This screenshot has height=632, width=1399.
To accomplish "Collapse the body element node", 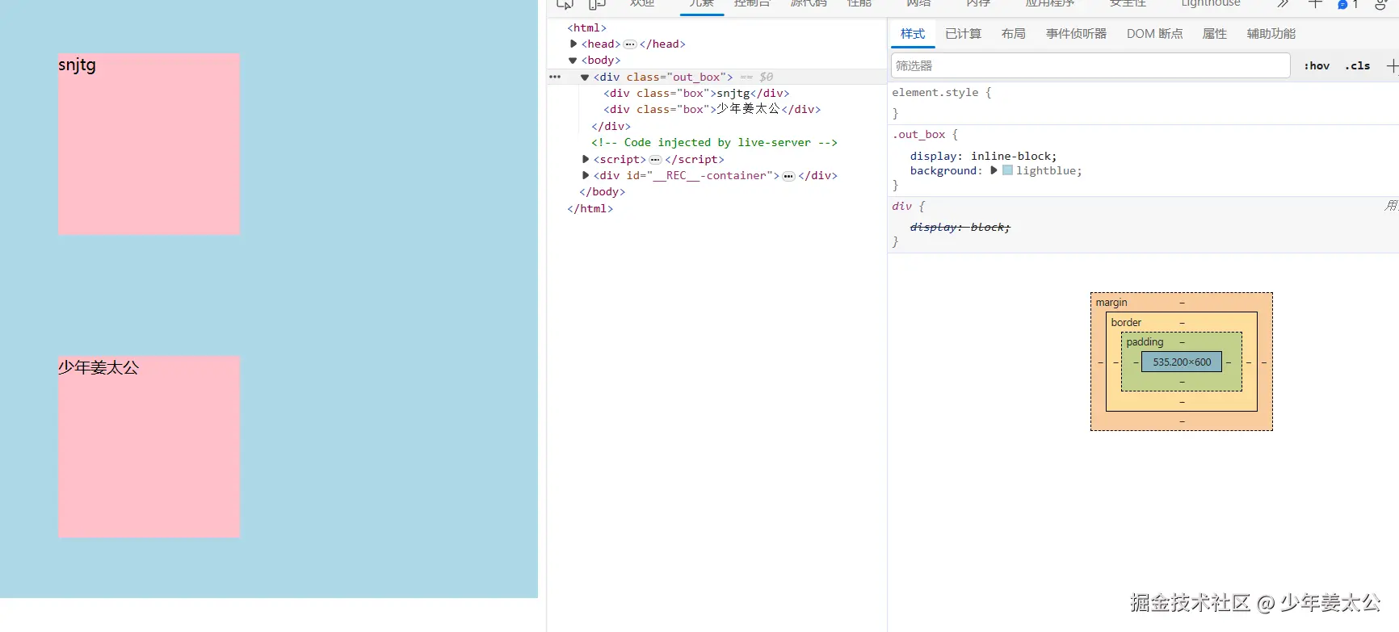I will coord(573,61).
